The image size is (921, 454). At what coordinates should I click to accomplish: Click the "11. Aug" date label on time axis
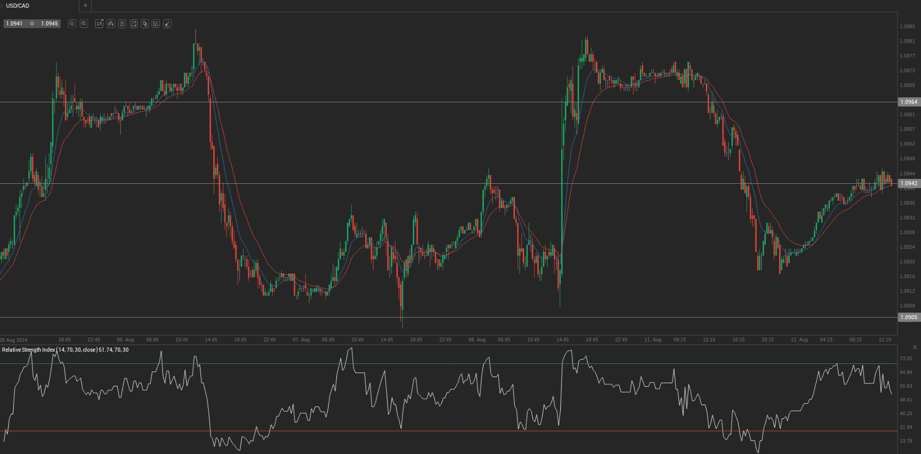pos(653,340)
